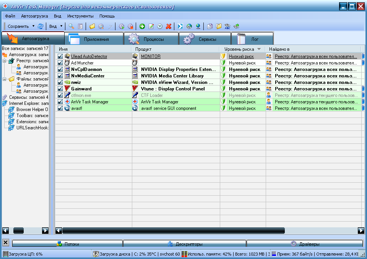Click the clock delayed startup icon
This screenshot has width=367, height=259.
coord(160,26)
